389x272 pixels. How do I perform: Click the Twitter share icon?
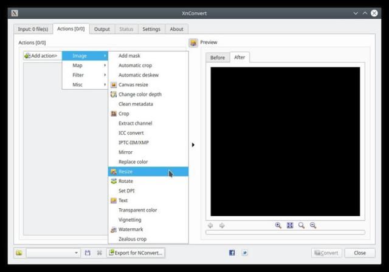click(x=244, y=253)
